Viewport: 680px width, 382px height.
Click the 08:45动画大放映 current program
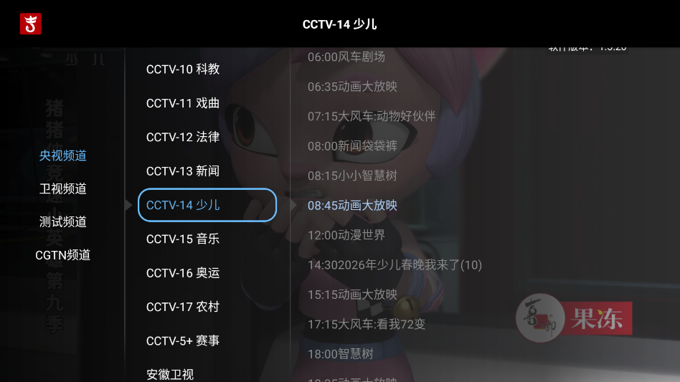pyautogui.click(x=353, y=205)
